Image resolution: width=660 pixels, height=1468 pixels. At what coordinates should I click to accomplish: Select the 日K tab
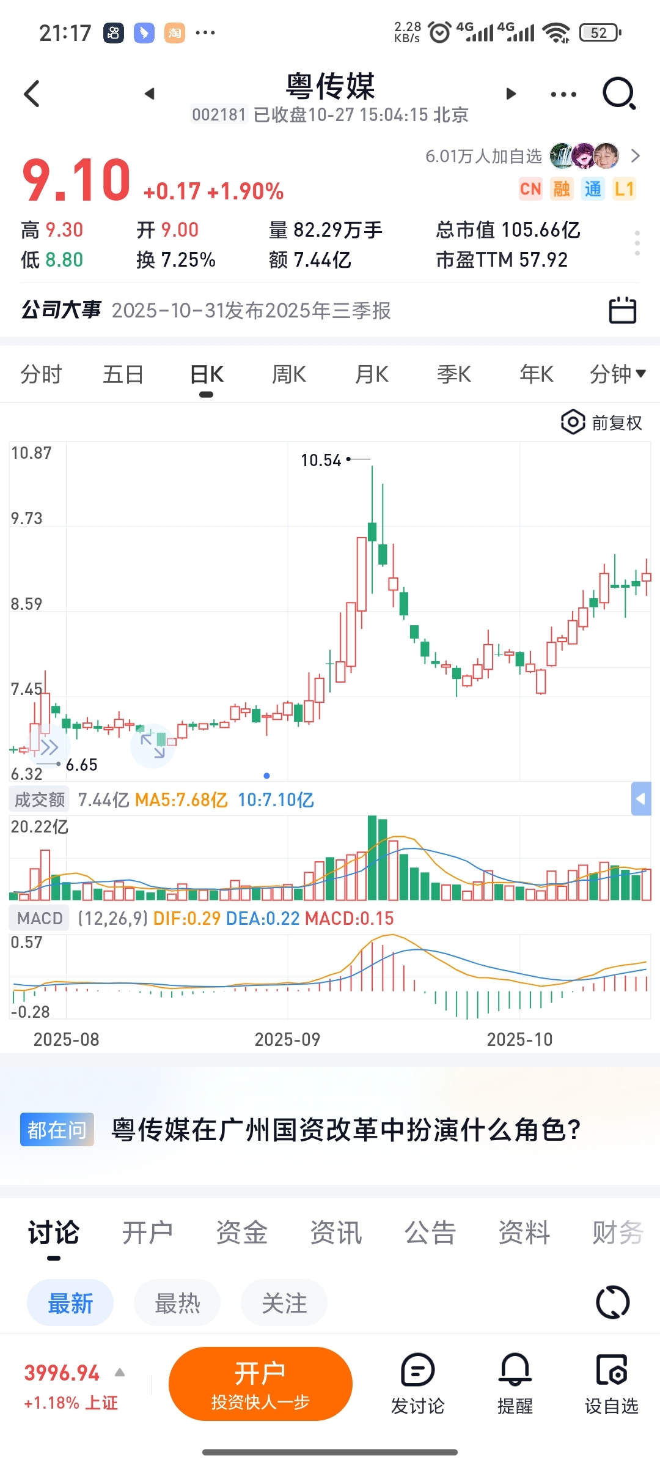point(207,374)
